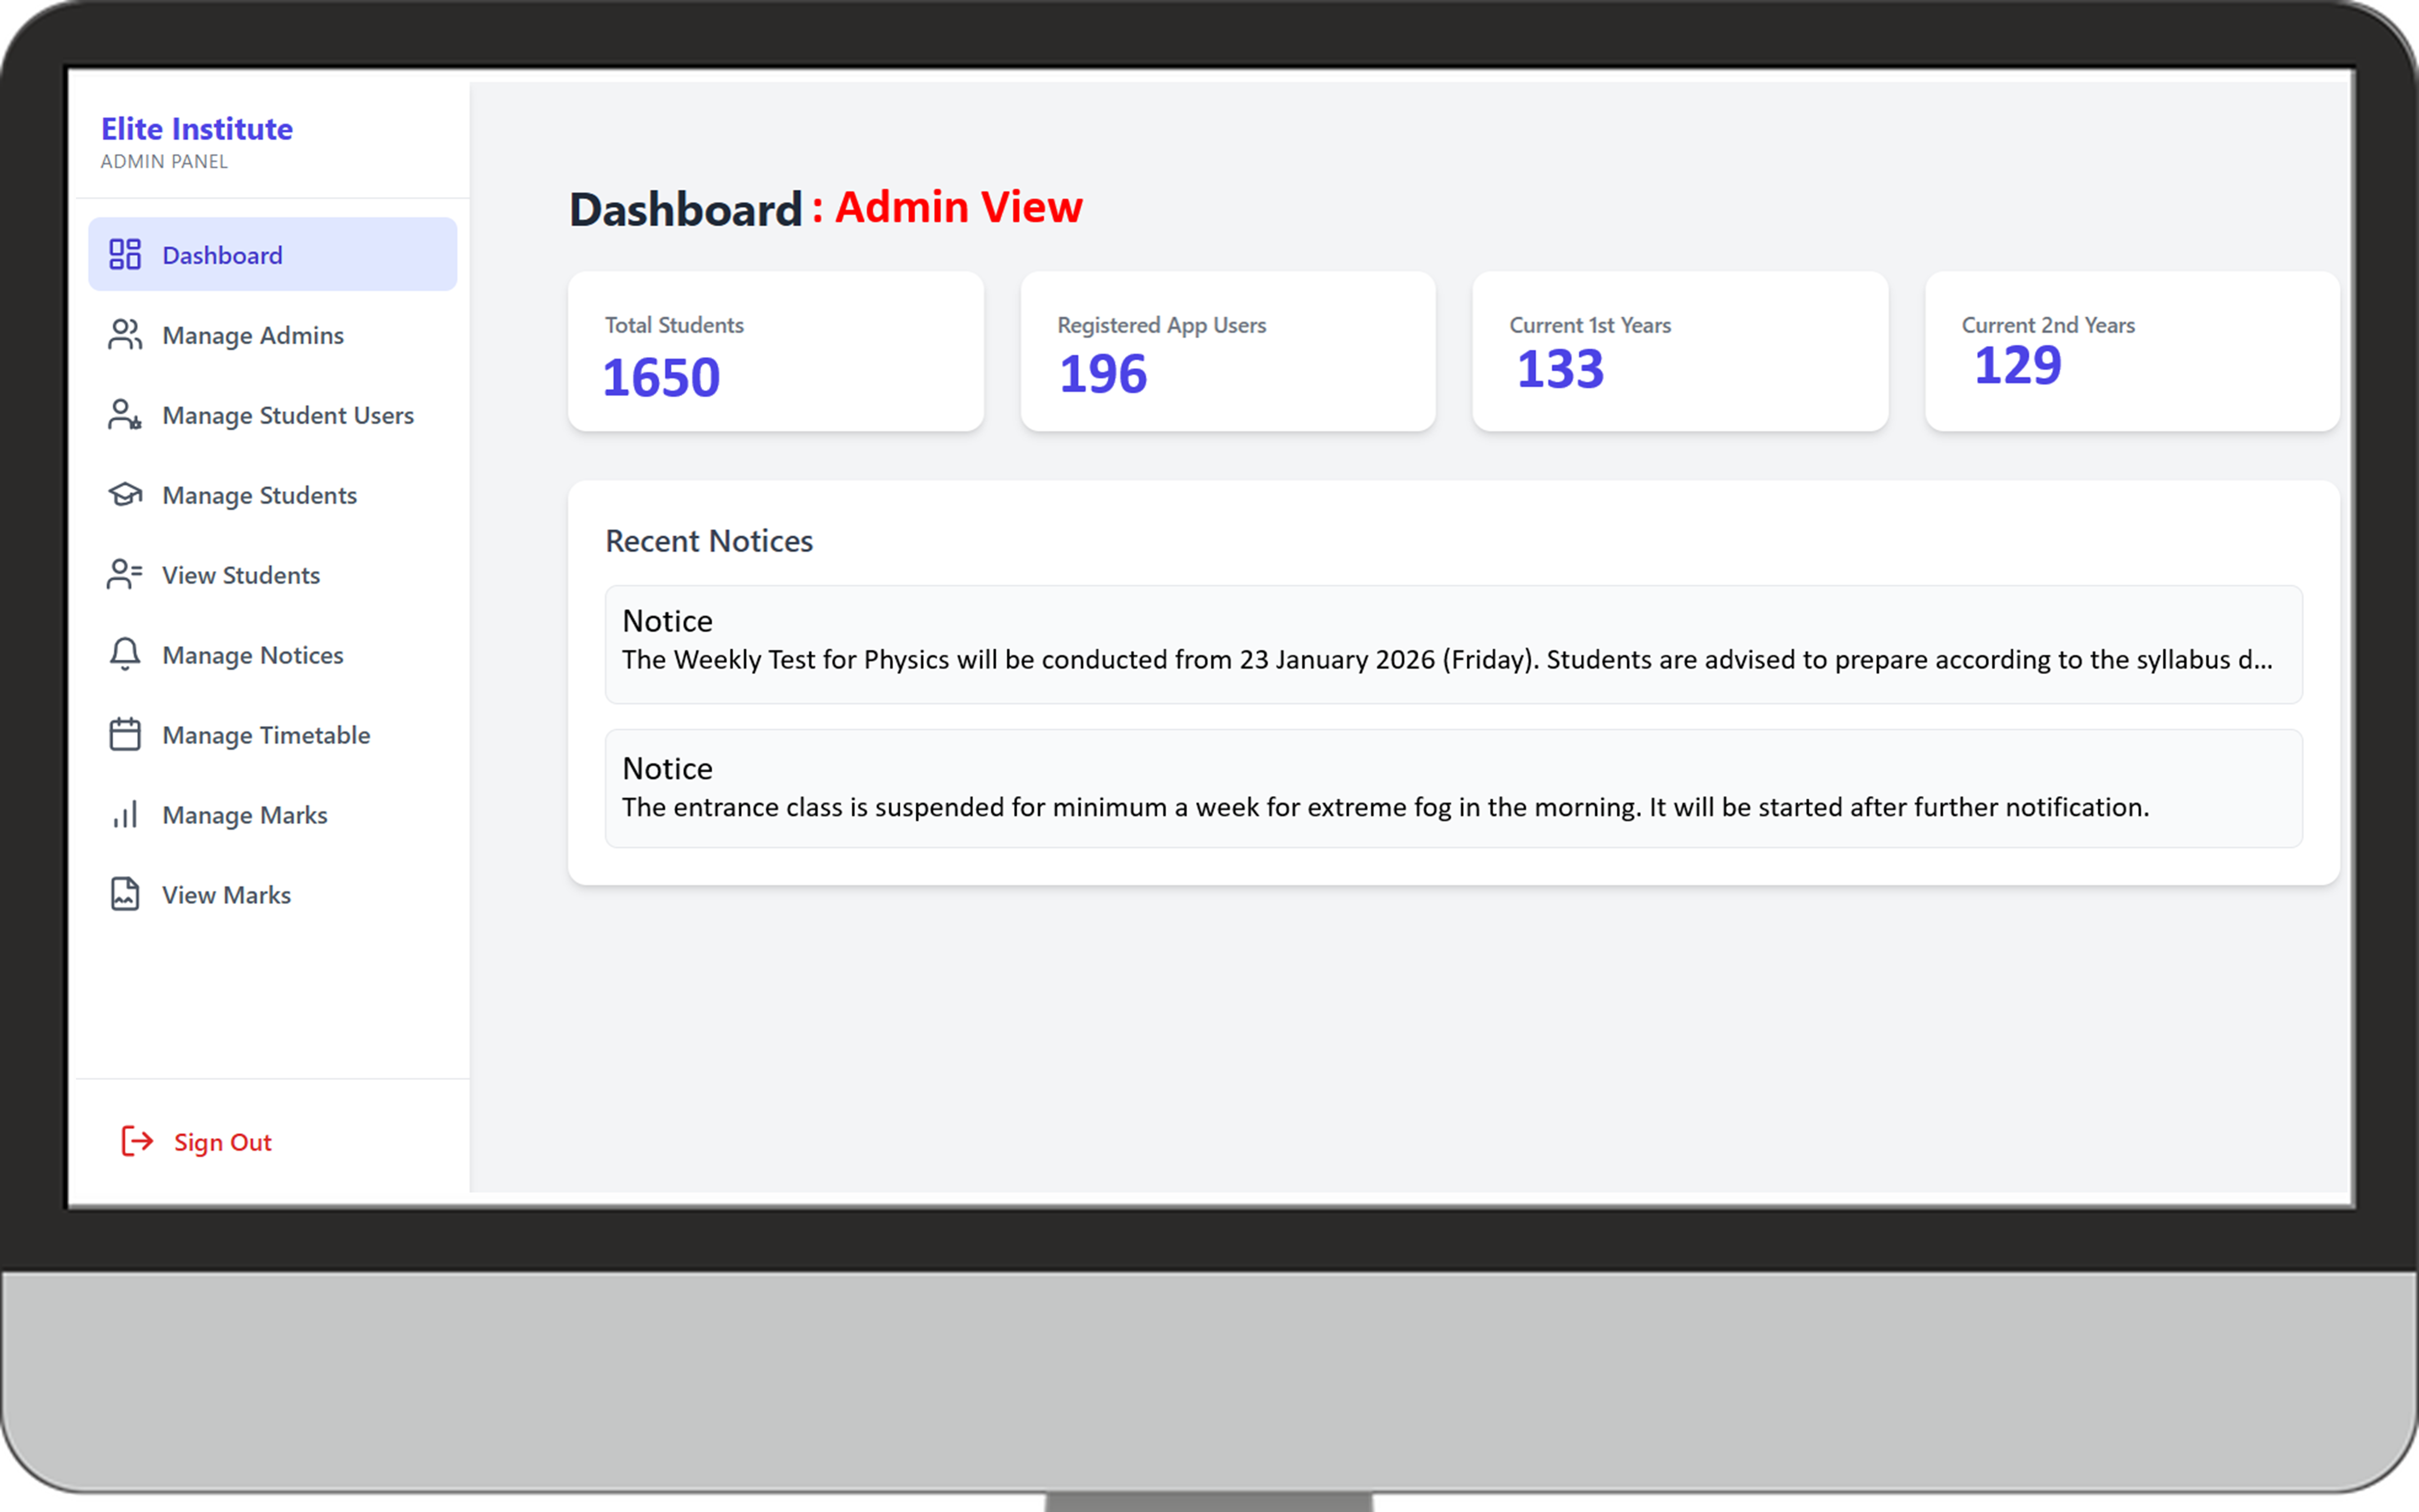Select the Manage Admins people icon
Viewport: 2419px width, 1512px height.
[x=124, y=334]
